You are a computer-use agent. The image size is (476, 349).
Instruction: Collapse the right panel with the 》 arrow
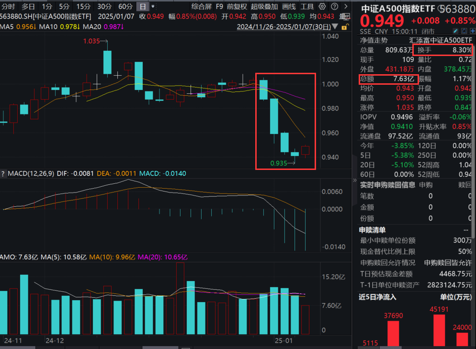point(354,181)
